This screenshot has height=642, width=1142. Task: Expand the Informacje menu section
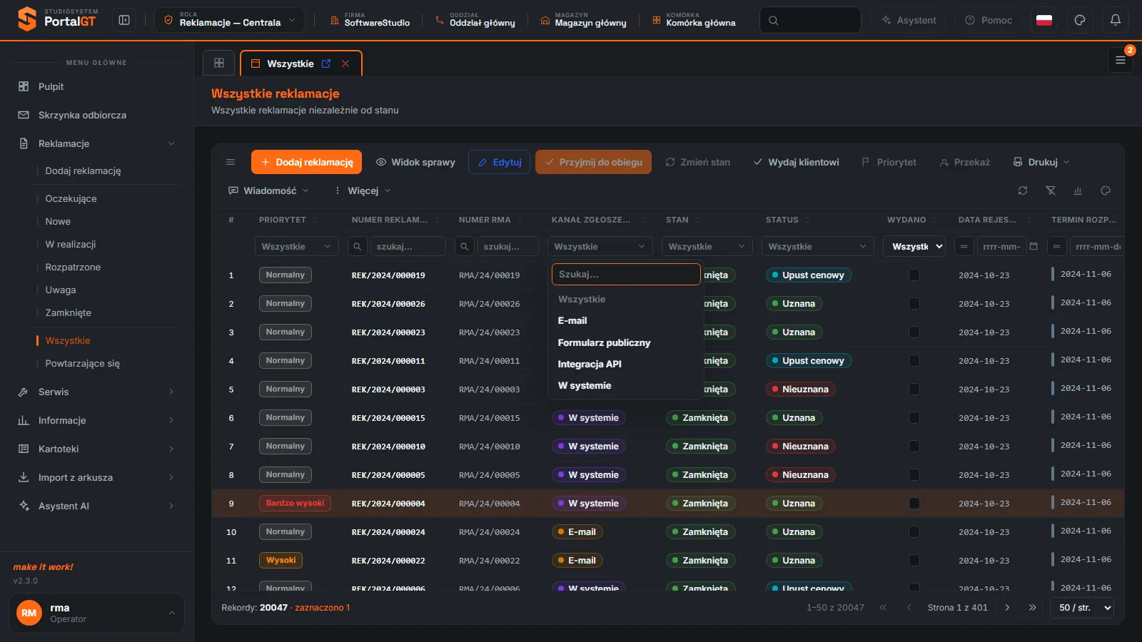(97, 420)
